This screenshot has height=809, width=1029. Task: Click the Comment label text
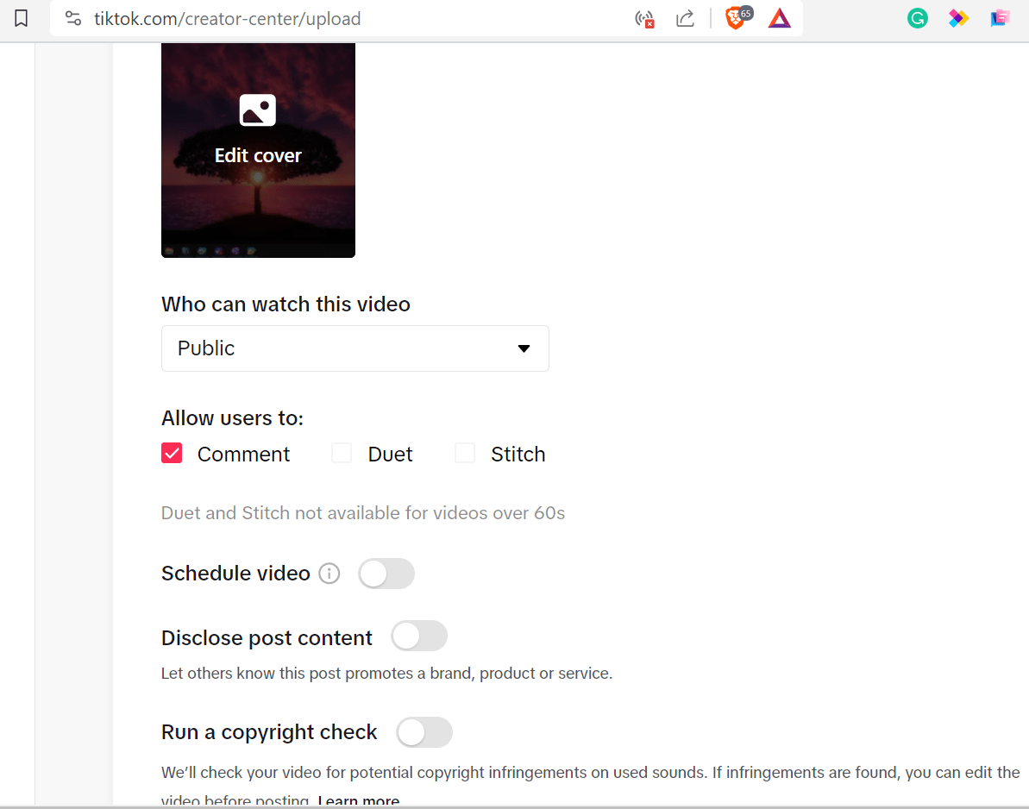[x=243, y=454]
